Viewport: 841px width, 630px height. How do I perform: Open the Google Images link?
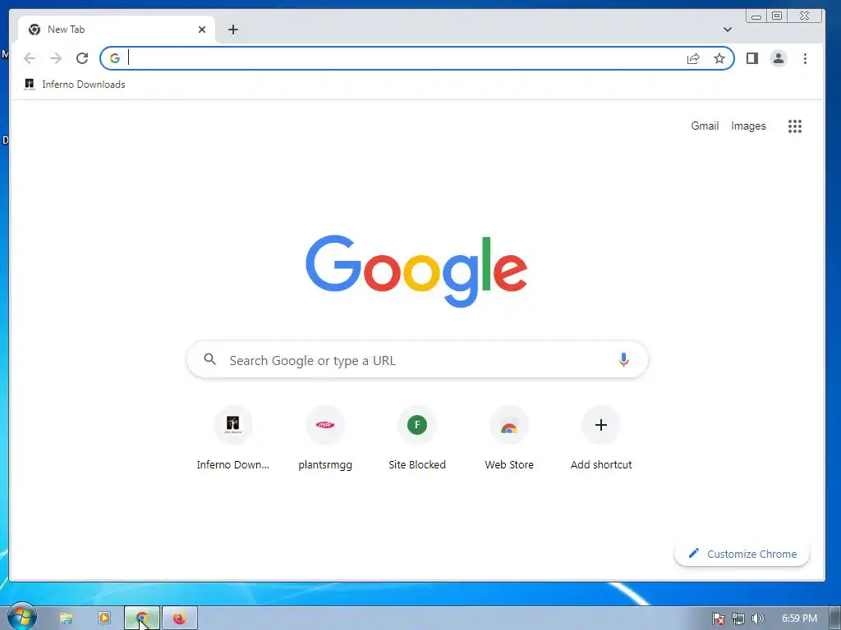click(748, 126)
